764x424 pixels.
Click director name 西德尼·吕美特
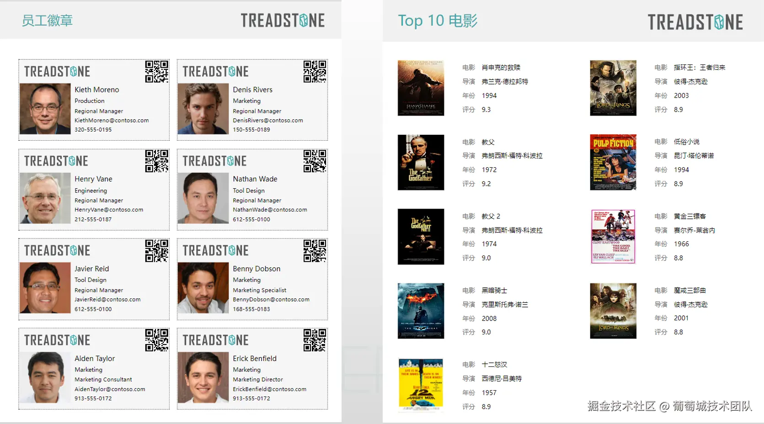[502, 379]
